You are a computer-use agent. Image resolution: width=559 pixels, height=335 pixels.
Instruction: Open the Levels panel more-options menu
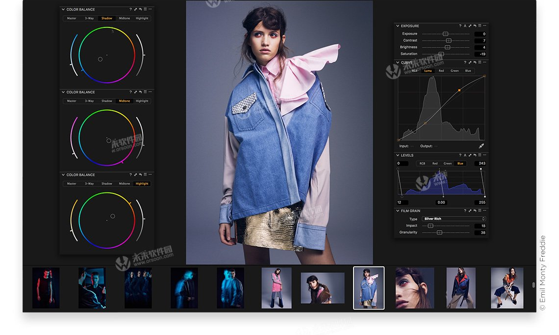point(484,155)
